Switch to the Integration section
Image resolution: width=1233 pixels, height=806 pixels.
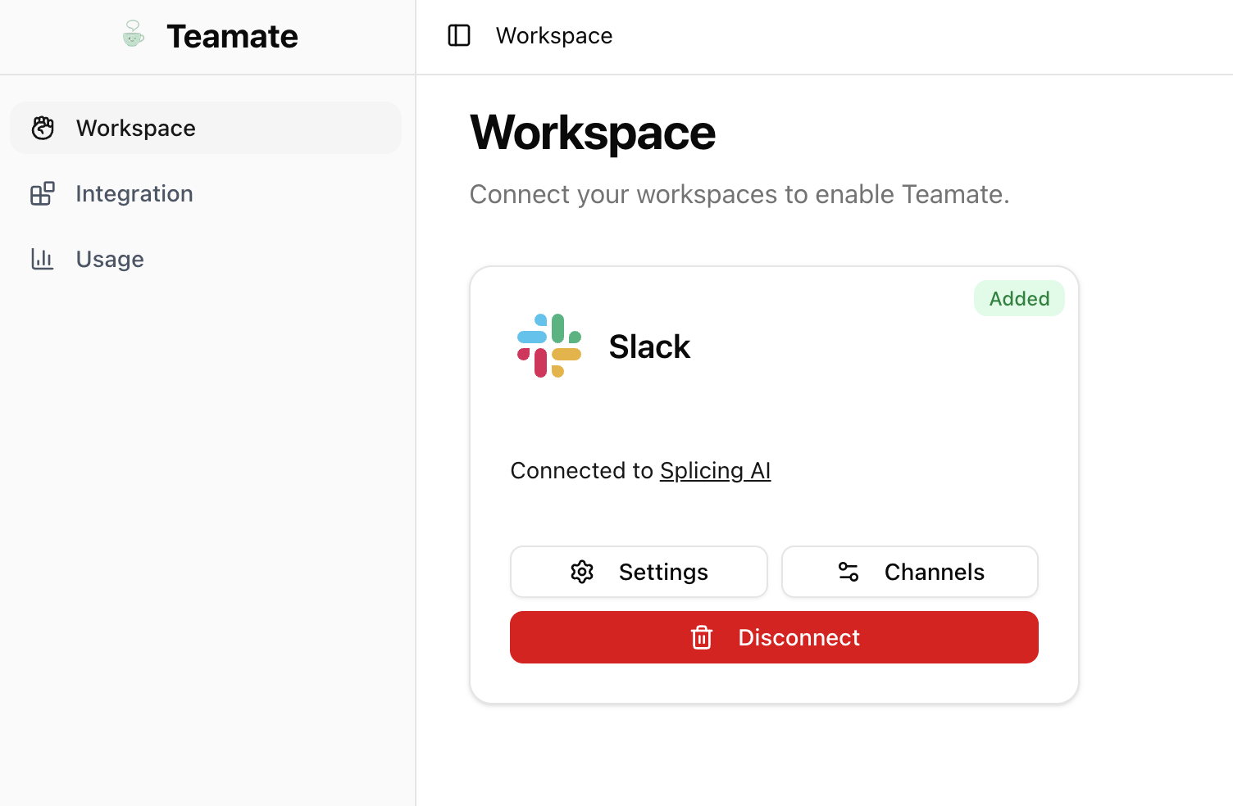click(x=134, y=193)
